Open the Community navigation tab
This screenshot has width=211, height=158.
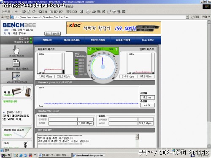[47, 40]
